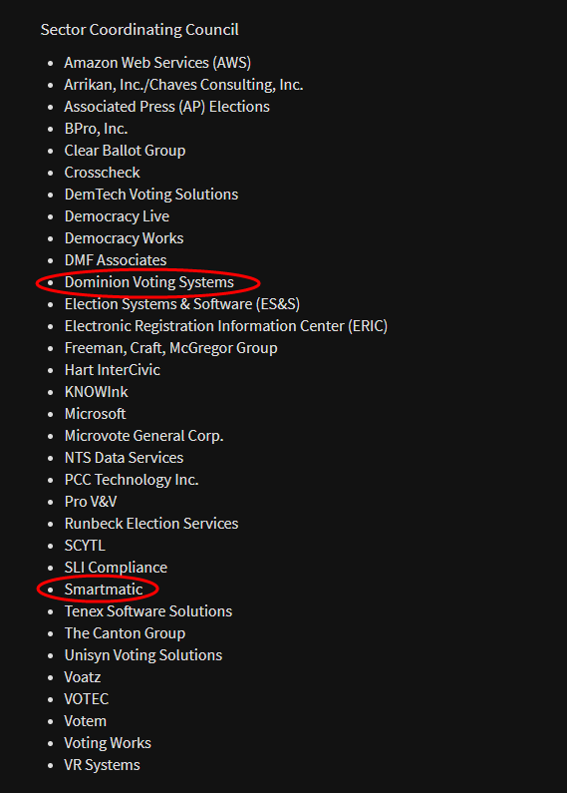
Task: Select Amazon Web Services (AWS) entry
Action: tap(157, 62)
